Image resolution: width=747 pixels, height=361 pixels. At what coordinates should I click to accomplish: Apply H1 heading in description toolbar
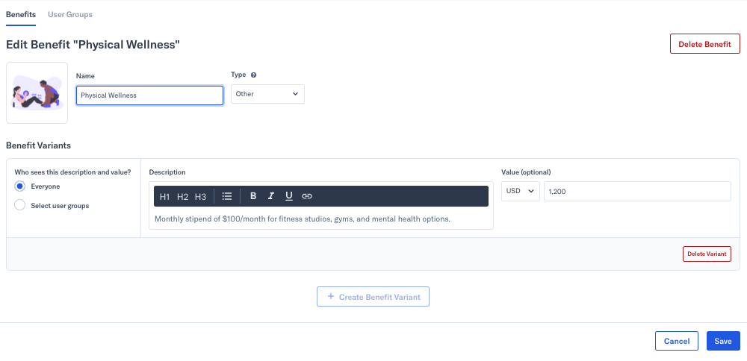pos(165,196)
